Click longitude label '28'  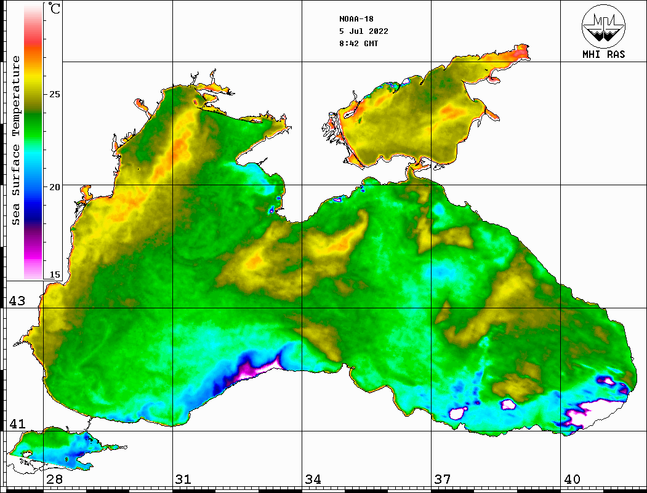[x=54, y=479]
